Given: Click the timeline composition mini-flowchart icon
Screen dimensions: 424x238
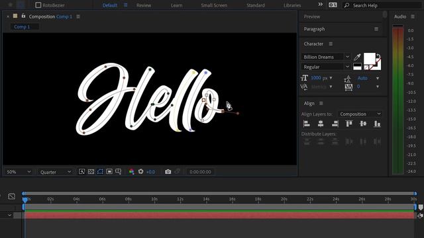Looking at the screenshot, I should pos(12,196).
